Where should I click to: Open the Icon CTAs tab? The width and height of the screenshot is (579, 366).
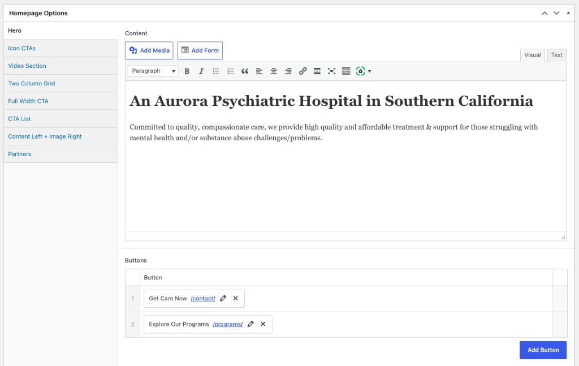coord(61,49)
